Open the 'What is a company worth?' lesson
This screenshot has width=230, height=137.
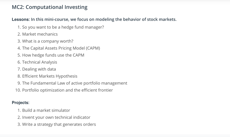[x=48, y=41]
